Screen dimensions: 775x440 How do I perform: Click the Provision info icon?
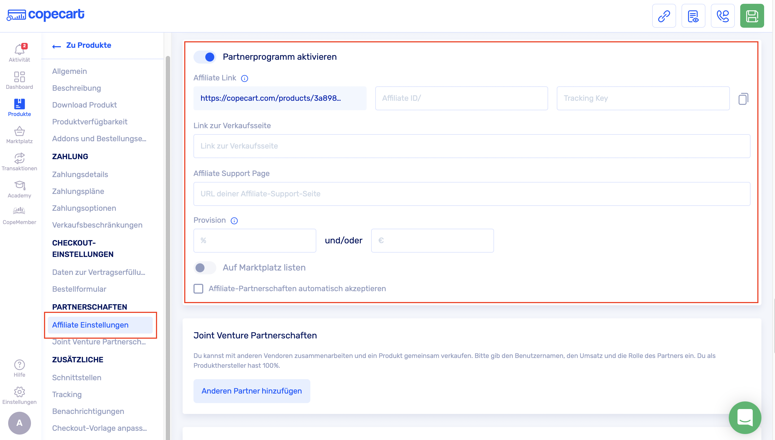click(x=234, y=221)
